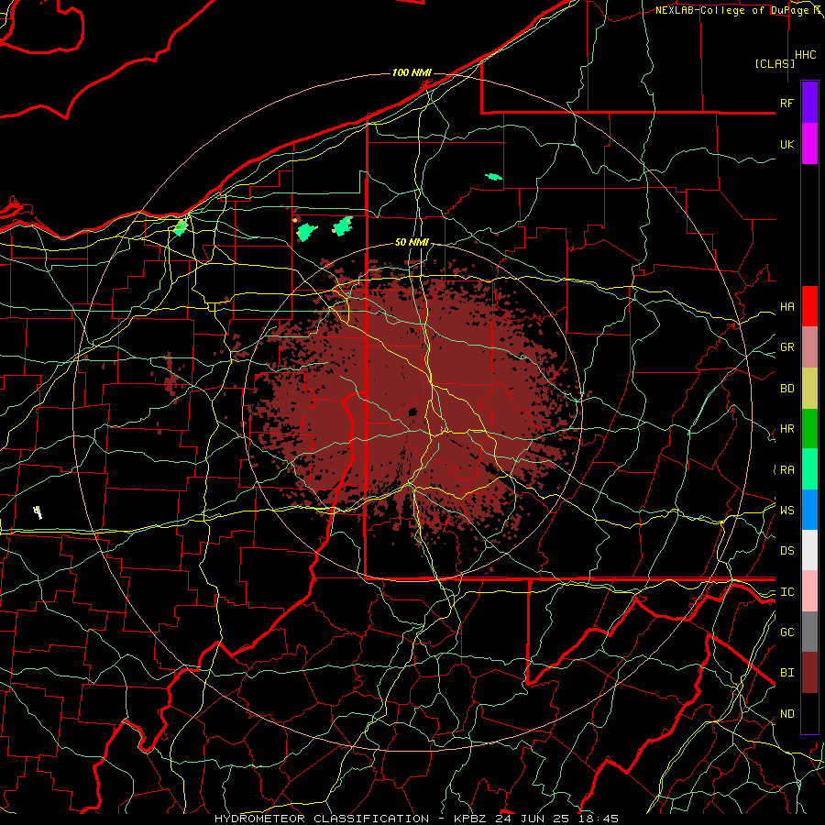Click the purple RF legend swatch
825x825 pixels.
[x=809, y=103]
